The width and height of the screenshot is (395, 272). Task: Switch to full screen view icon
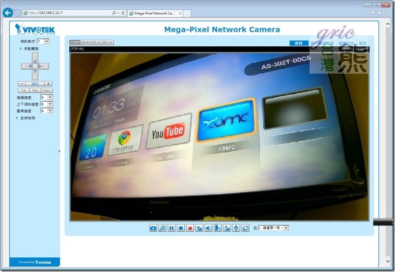click(245, 228)
